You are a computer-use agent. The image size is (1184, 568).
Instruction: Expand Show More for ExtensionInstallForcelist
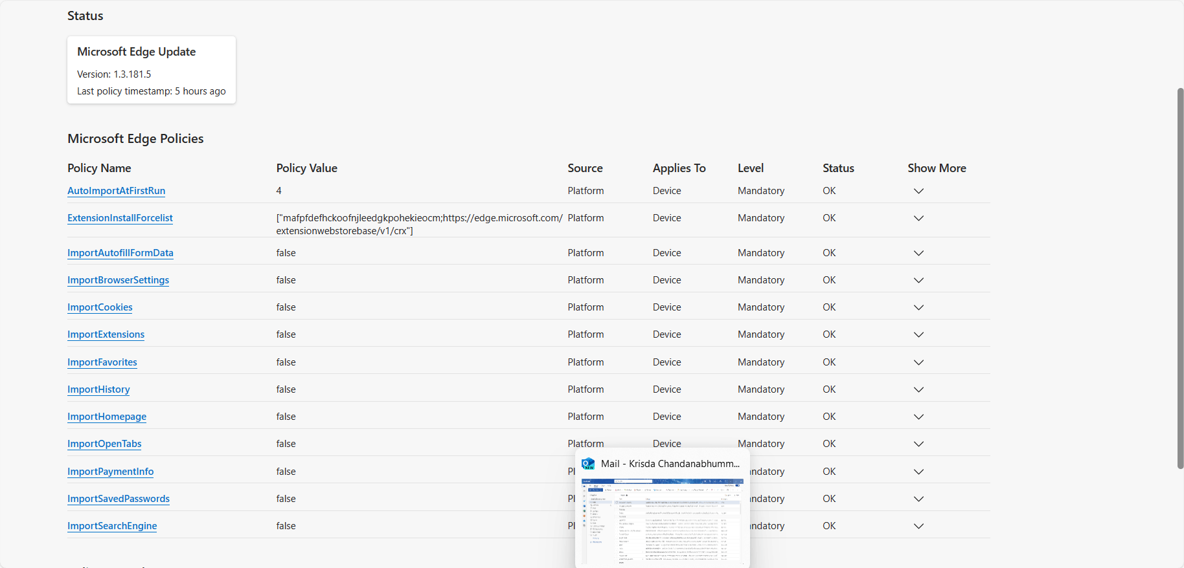pos(918,218)
